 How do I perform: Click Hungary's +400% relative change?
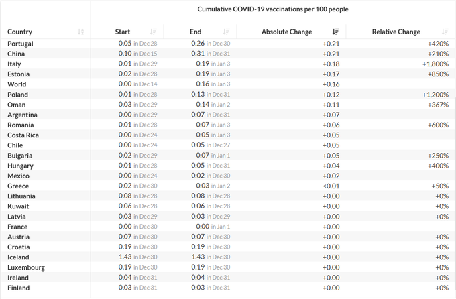[x=438, y=166]
